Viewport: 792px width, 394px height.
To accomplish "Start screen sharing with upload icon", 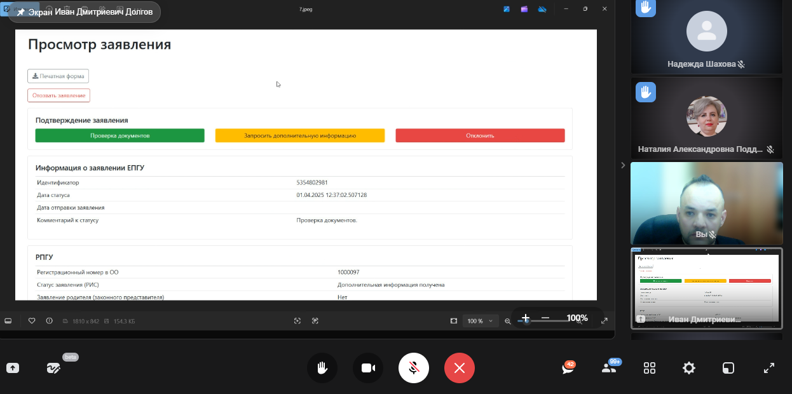I will pos(13,368).
